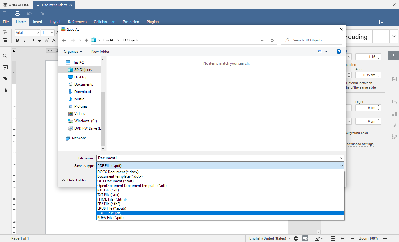Open the advanced settings link
Viewport: 399px width, 242px height.
tap(360, 144)
